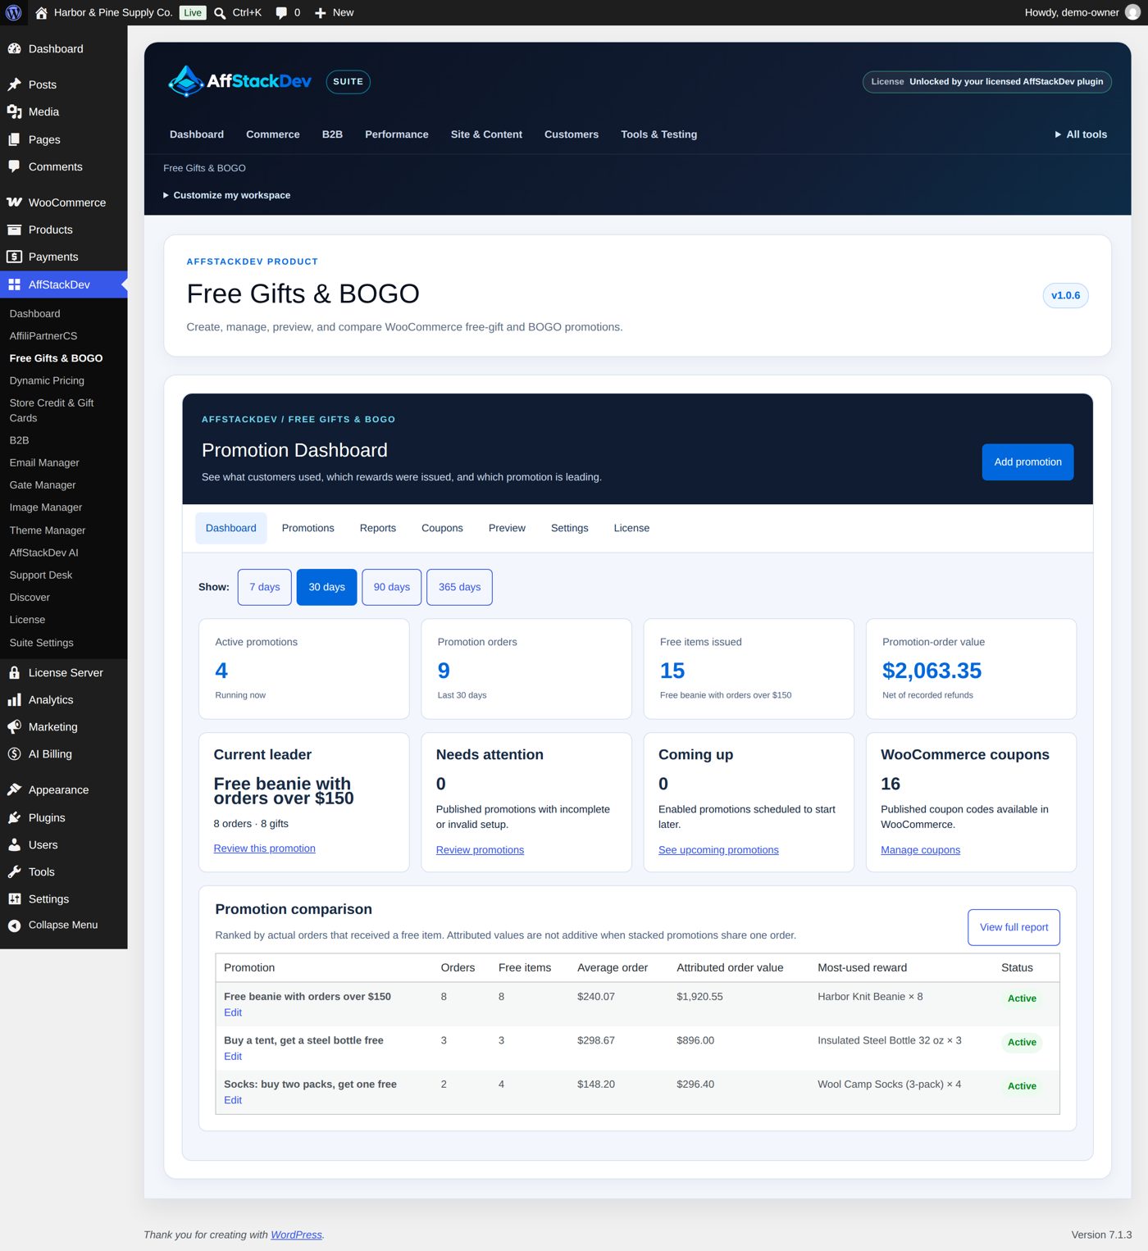The height and width of the screenshot is (1251, 1148).
Task: Click the Posts pushpin icon
Action: (14, 84)
